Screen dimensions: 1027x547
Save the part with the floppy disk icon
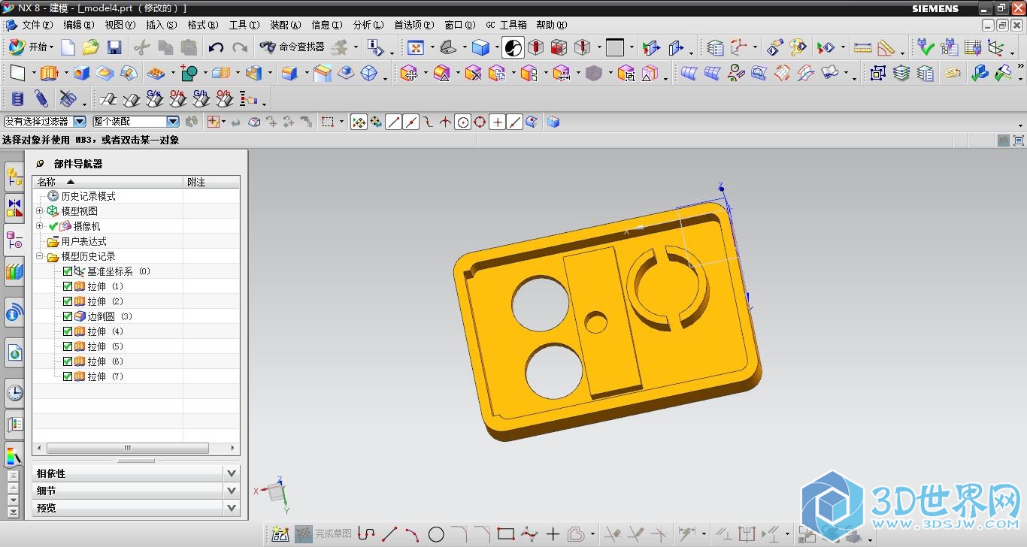point(114,48)
